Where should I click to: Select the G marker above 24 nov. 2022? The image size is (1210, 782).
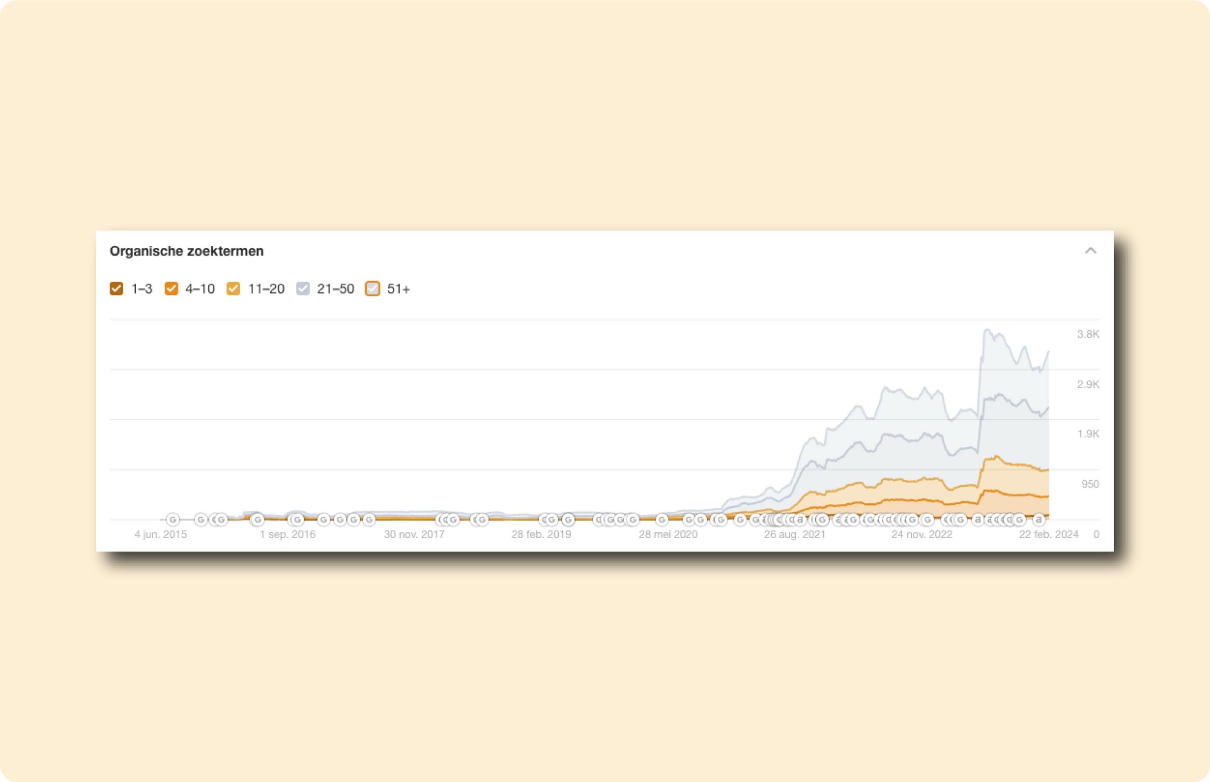[927, 520]
